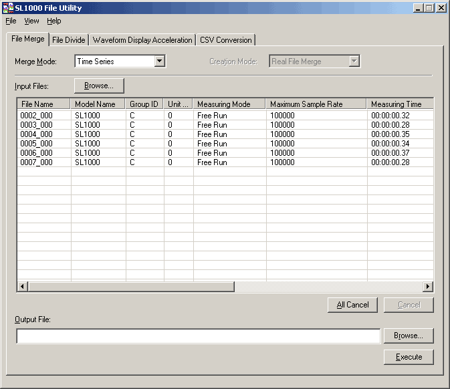450x389 pixels.
Task: Switch to the File Divide tab
Action: 69,40
